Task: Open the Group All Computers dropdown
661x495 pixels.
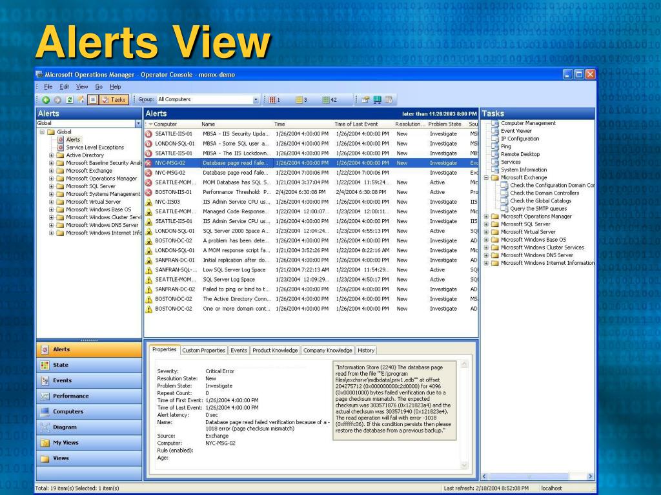Action: tap(256, 100)
